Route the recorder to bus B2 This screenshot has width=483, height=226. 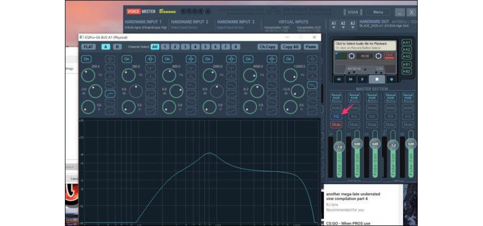click(x=406, y=71)
